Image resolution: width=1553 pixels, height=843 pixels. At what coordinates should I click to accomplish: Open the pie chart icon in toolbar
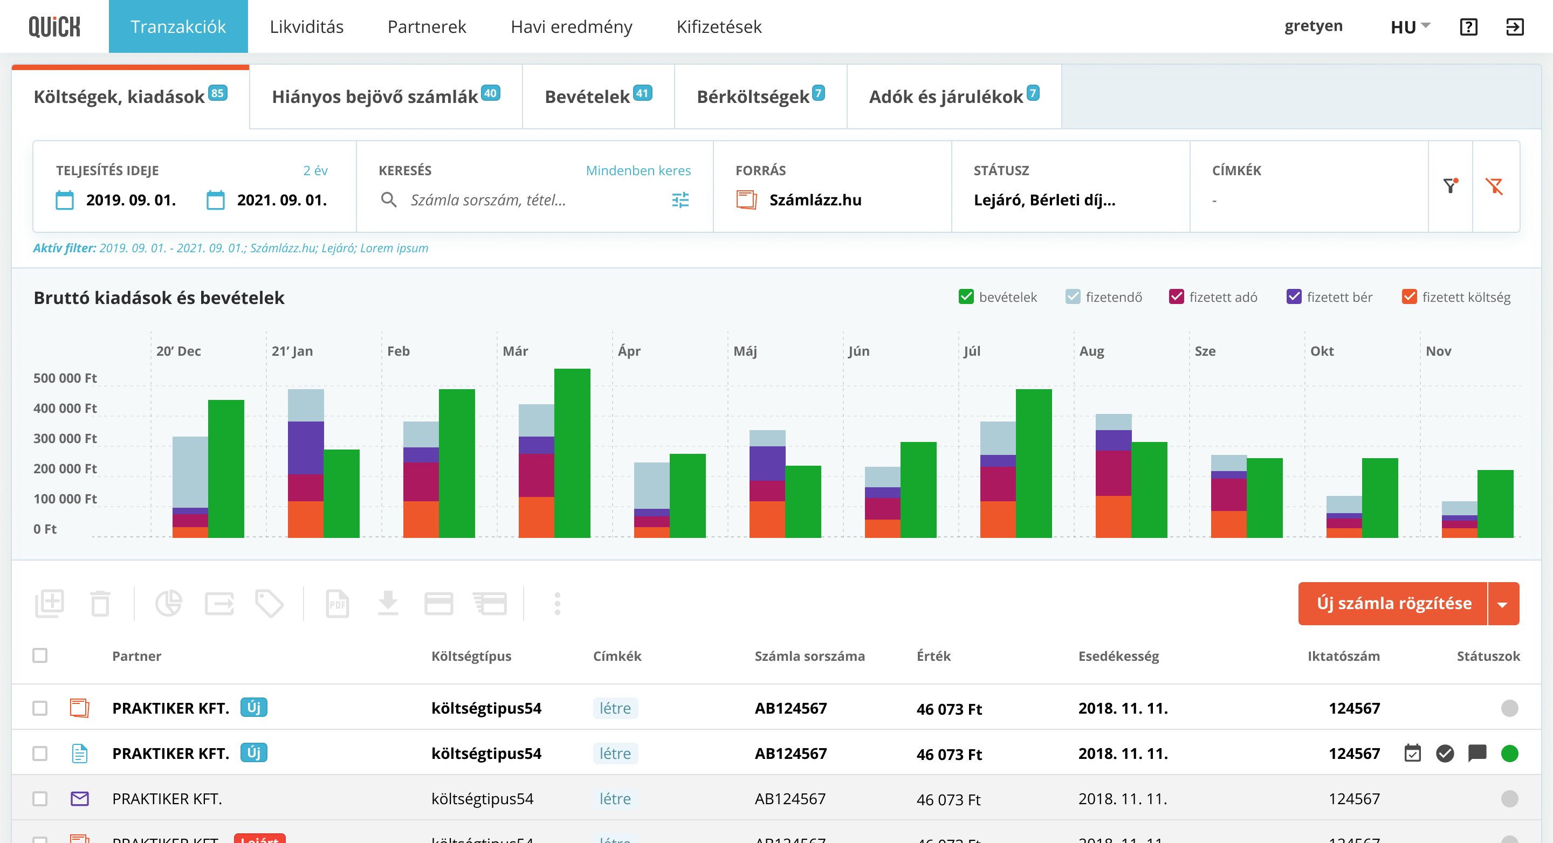pos(169,603)
